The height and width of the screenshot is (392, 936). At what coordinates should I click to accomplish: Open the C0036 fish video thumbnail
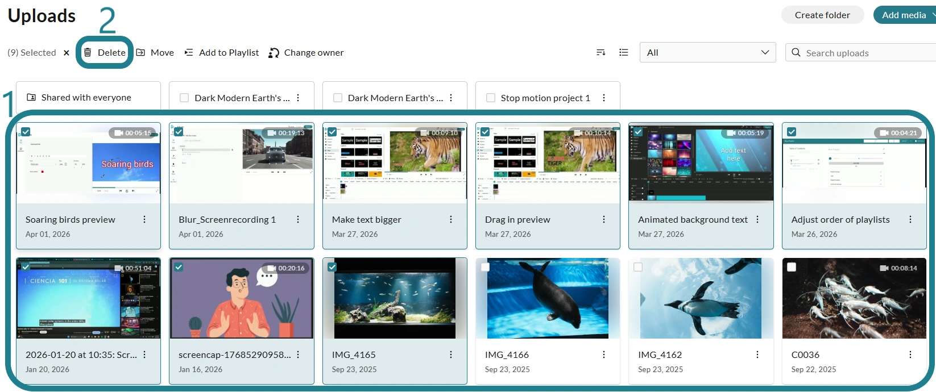pos(854,299)
